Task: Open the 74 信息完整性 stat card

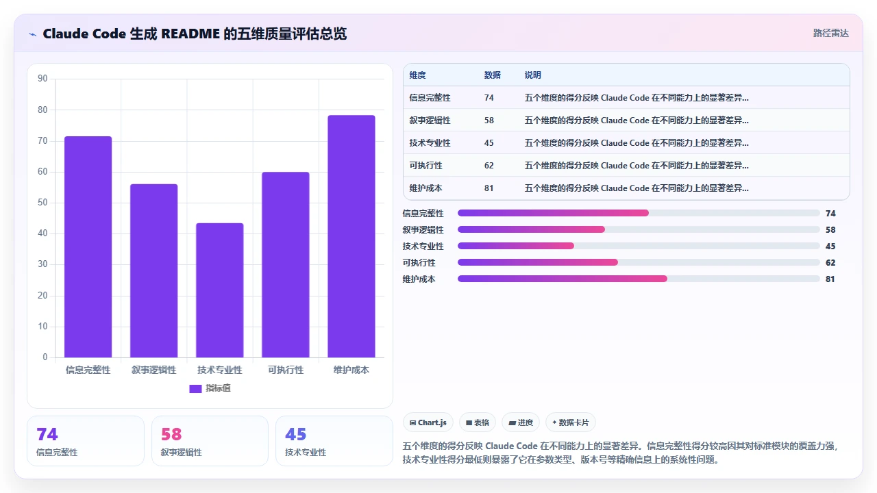Action: tap(86, 441)
